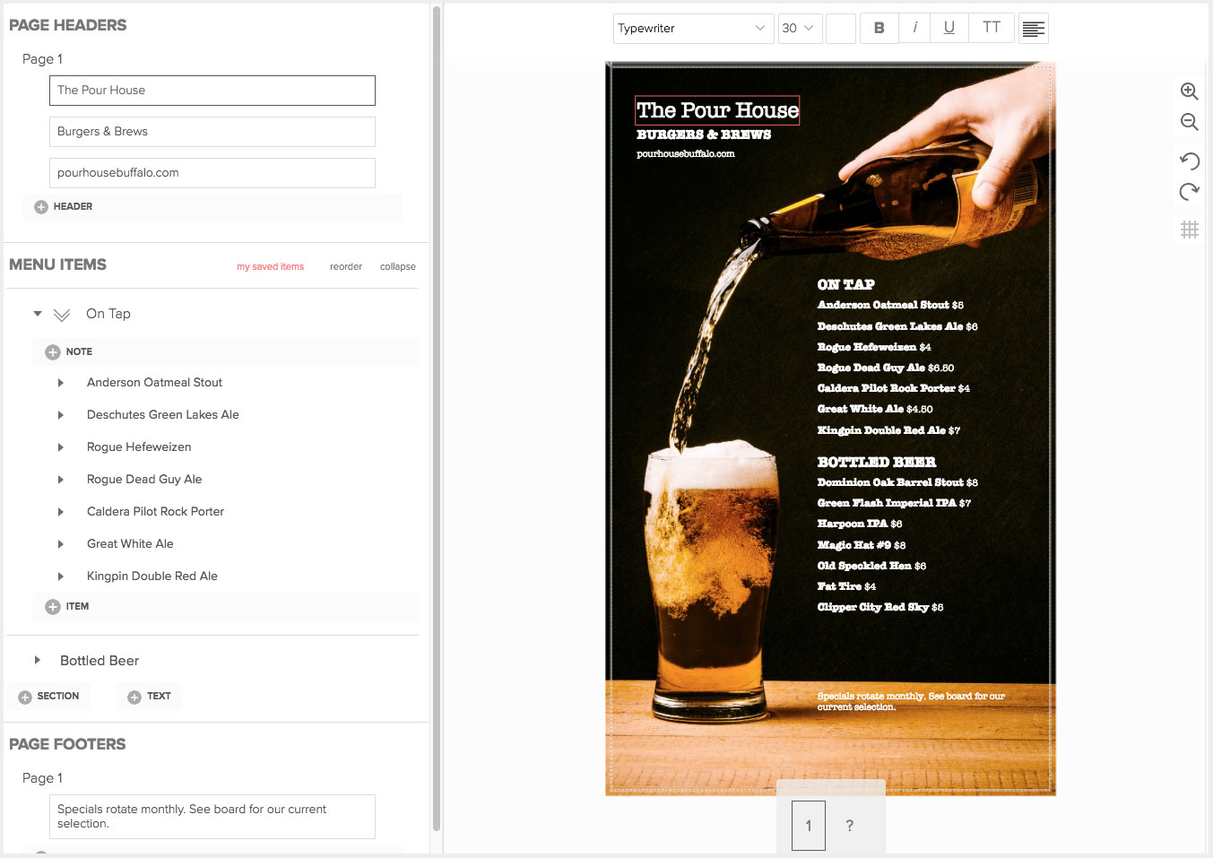Screen dimensions: 1213x858
Task: Select Anderson Oatmeal Stout $5 on canvas
Action: pyautogui.click(x=890, y=305)
